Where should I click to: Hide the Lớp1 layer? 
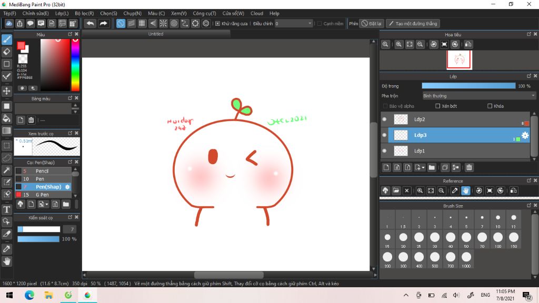[x=384, y=151]
